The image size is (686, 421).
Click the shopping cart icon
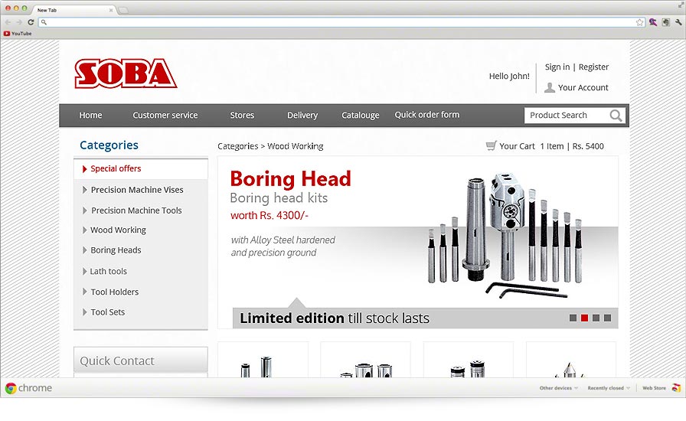pyautogui.click(x=491, y=145)
